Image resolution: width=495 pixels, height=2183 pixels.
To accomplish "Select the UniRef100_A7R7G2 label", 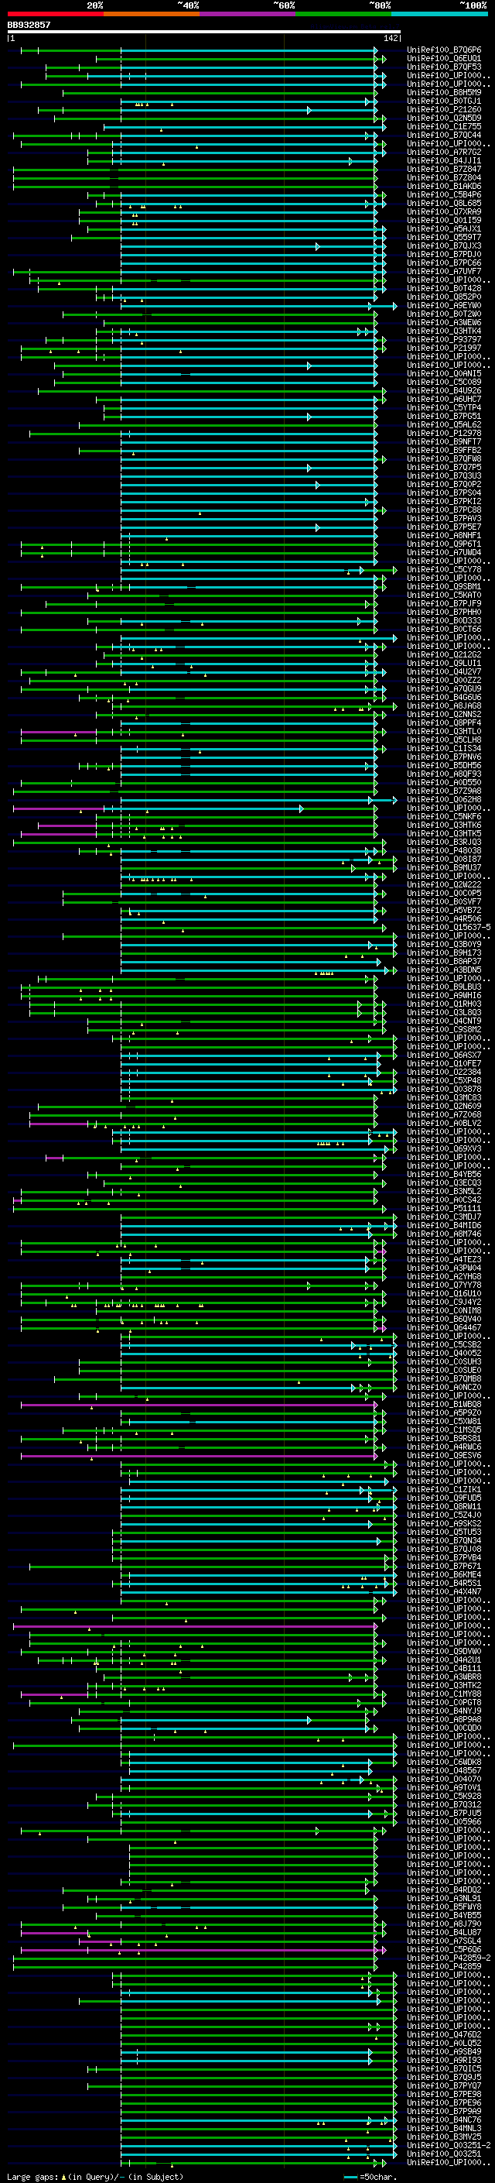I will click(444, 153).
